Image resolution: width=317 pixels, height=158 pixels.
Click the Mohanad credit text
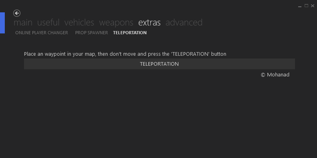pyautogui.click(x=278, y=75)
